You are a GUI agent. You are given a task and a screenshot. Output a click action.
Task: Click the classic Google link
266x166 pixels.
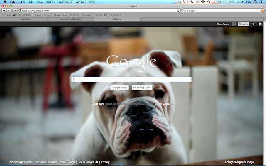163,104
